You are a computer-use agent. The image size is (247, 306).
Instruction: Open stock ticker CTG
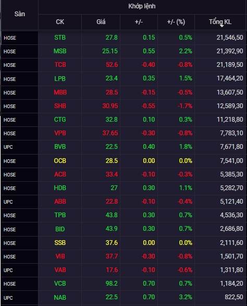click(60, 120)
